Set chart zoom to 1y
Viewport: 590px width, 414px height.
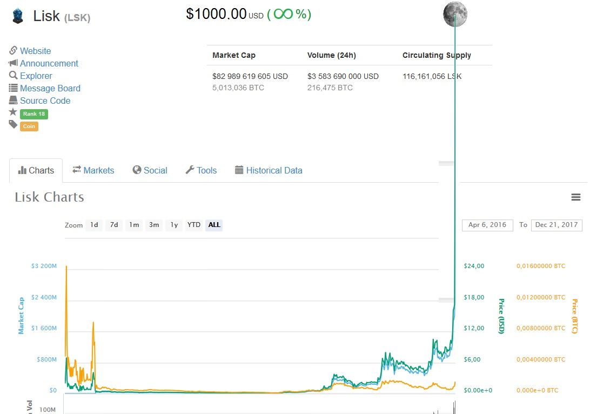[173, 225]
